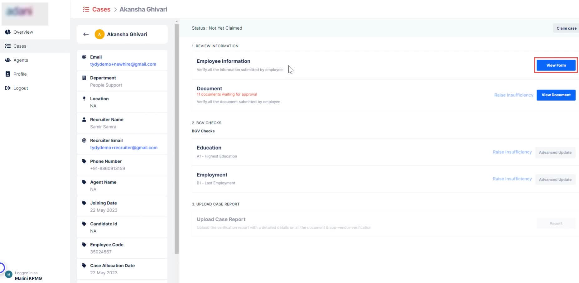The height and width of the screenshot is (283, 579).
Task: Click the back arrow beside Akansha Ghivari
Action: click(86, 34)
